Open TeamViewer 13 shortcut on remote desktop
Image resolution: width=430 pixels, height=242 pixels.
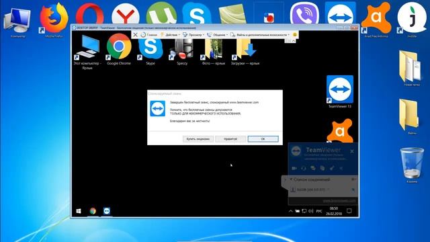coord(340,91)
